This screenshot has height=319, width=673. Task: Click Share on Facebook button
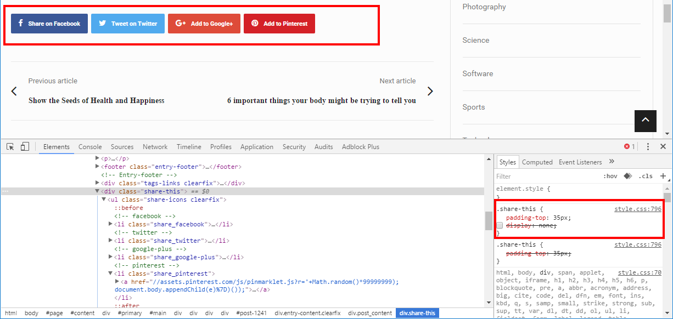(49, 24)
